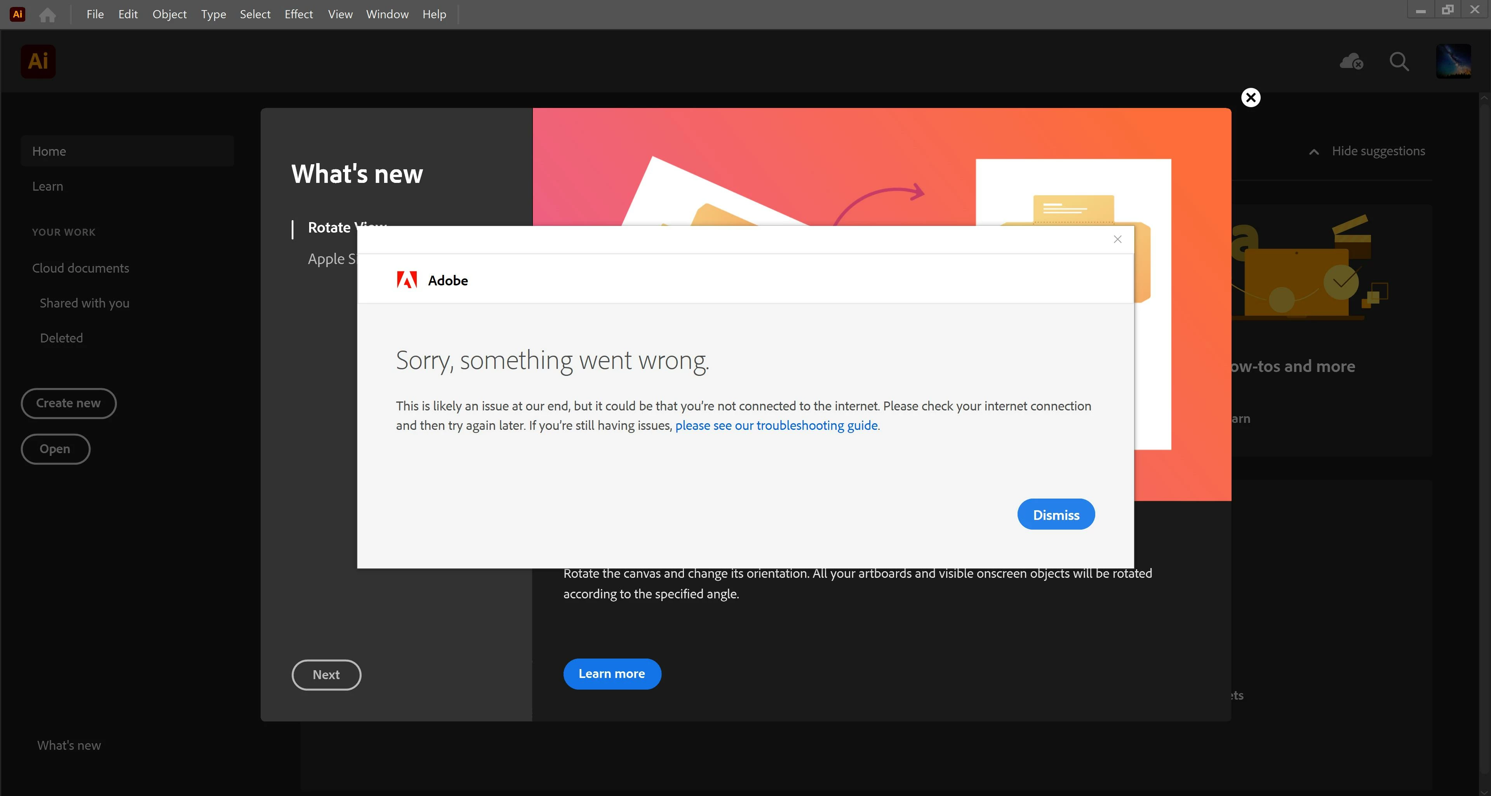Click the Home icon in menu bar
Image resolution: width=1491 pixels, height=796 pixels.
click(47, 14)
